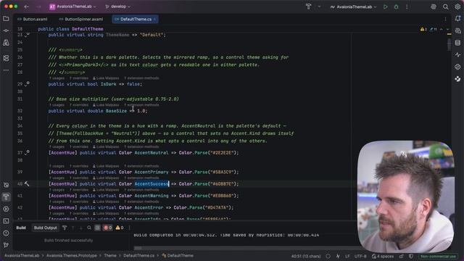Expand the build options dropdown arrow
The image size is (464, 261).
[x=319, y=7]
